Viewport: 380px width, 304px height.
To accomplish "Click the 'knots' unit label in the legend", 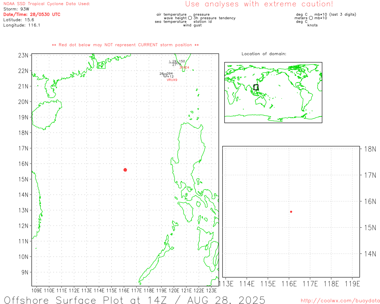I will click(313, 25).
